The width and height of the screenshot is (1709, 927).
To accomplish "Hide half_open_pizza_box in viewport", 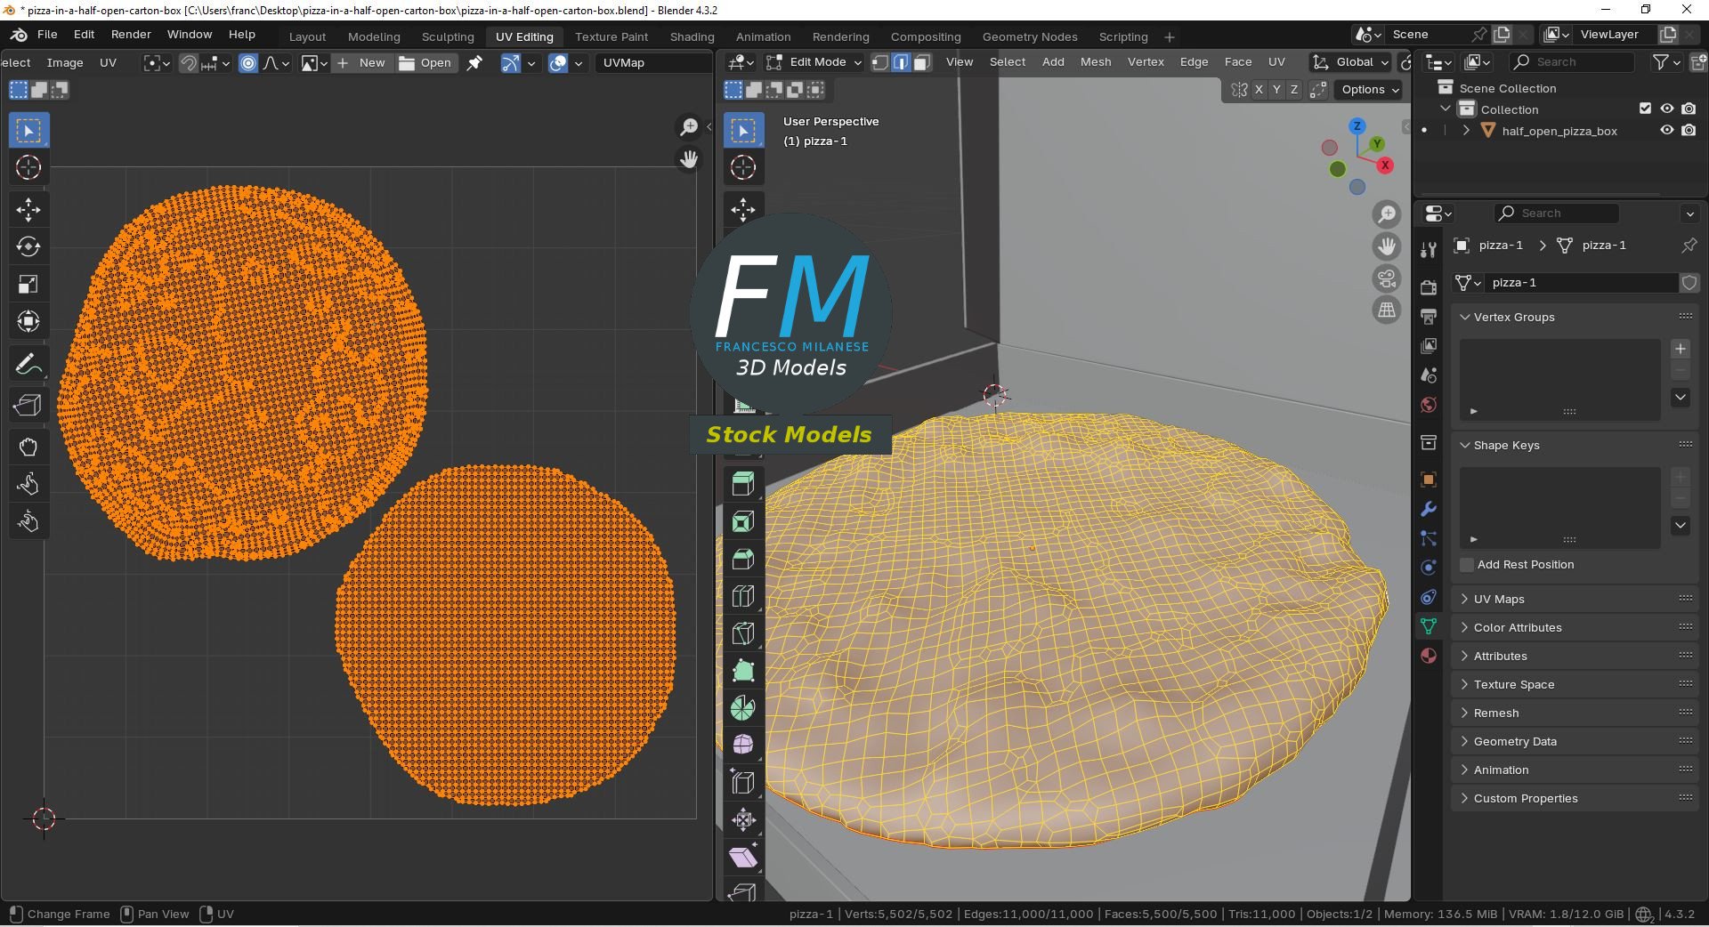I will click(1667, 130).
